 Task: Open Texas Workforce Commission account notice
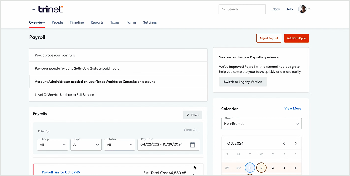click(x=118, y=82)
